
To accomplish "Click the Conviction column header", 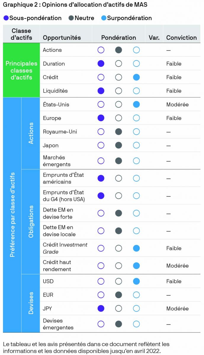I will click(x=181, y=38).
